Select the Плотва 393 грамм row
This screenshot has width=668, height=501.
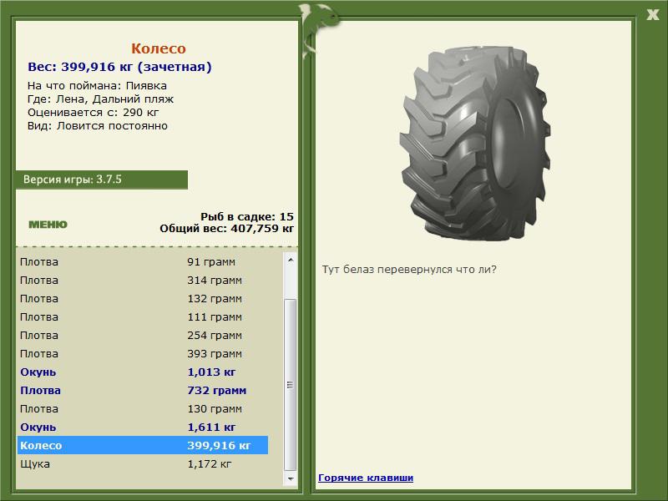142,353
